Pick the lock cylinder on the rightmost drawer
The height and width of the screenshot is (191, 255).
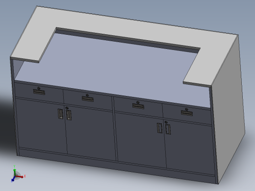coord(186,109)
